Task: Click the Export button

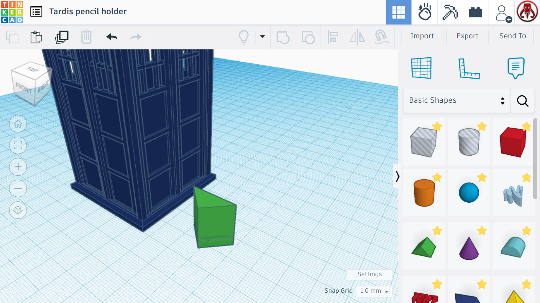Action: (x=468, y=36)
